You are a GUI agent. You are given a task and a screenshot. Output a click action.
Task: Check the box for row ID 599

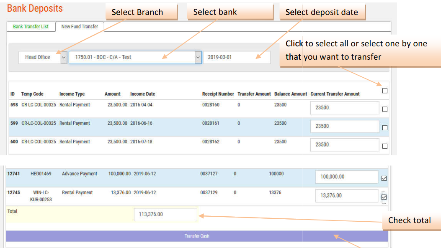(385, 128)
